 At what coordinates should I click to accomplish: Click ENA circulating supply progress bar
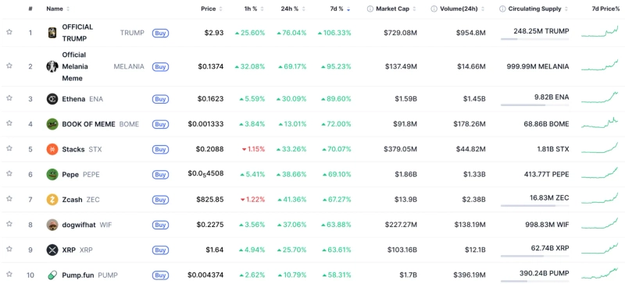534,105
